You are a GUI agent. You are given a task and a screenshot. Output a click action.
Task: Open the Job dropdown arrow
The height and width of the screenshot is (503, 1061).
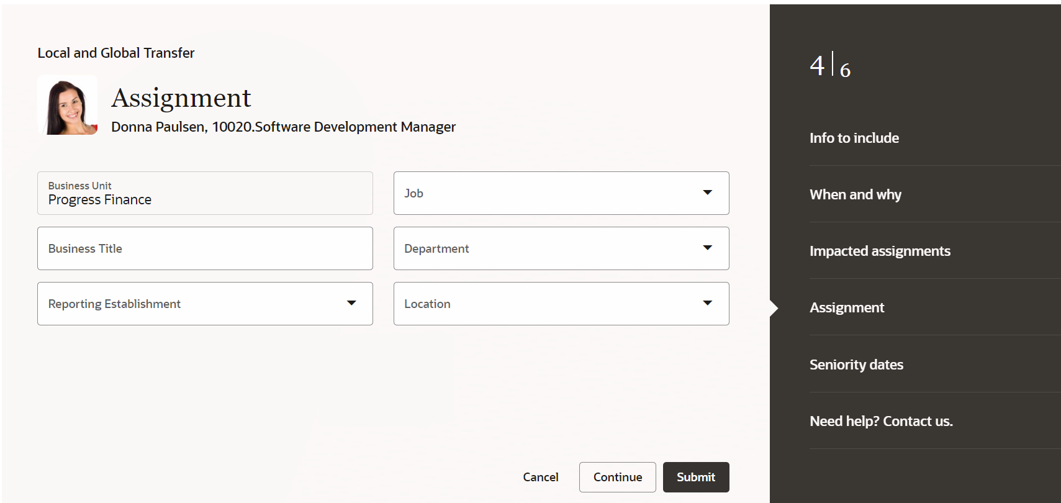click(x=707, y=193)
